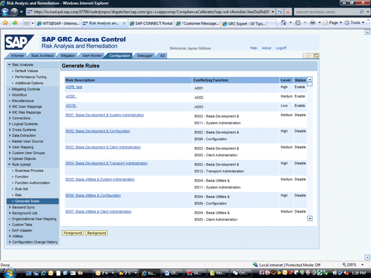Viewport: 371px width, 278px height.
Task: Select Function Authorization under Rule Upload
Action: click(x=32, y=183)
